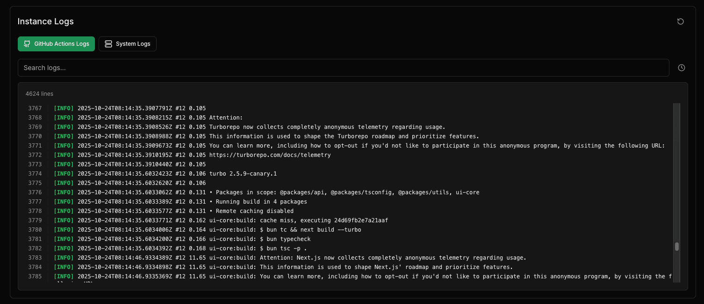This screenshot has height=304, width=704.
Task: Open the clock history icon beside search bar
Action: tap(681, 67)
